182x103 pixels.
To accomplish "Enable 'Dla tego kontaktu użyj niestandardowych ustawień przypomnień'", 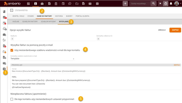I will coord(12,99).
